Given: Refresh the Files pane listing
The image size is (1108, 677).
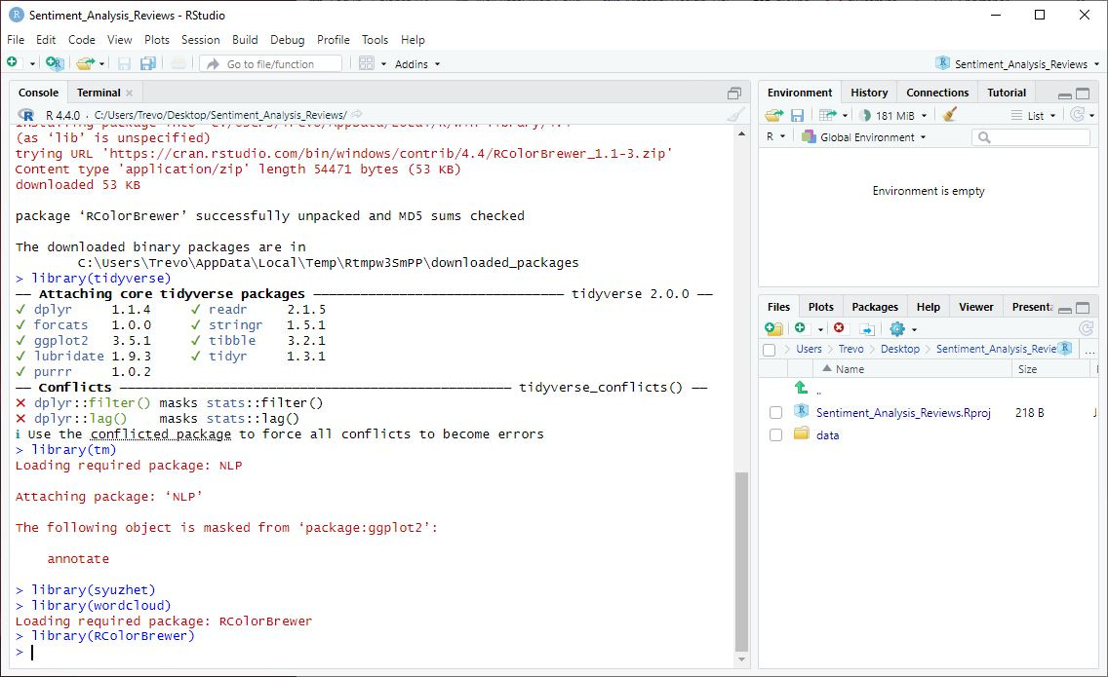Looking at the screenshot, I should click(x=1087, y=328).
